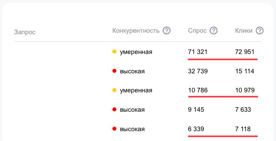This screenshot has height=141, width=276.
Task: Click the clicks value 15 114
Action: (245, 71)
